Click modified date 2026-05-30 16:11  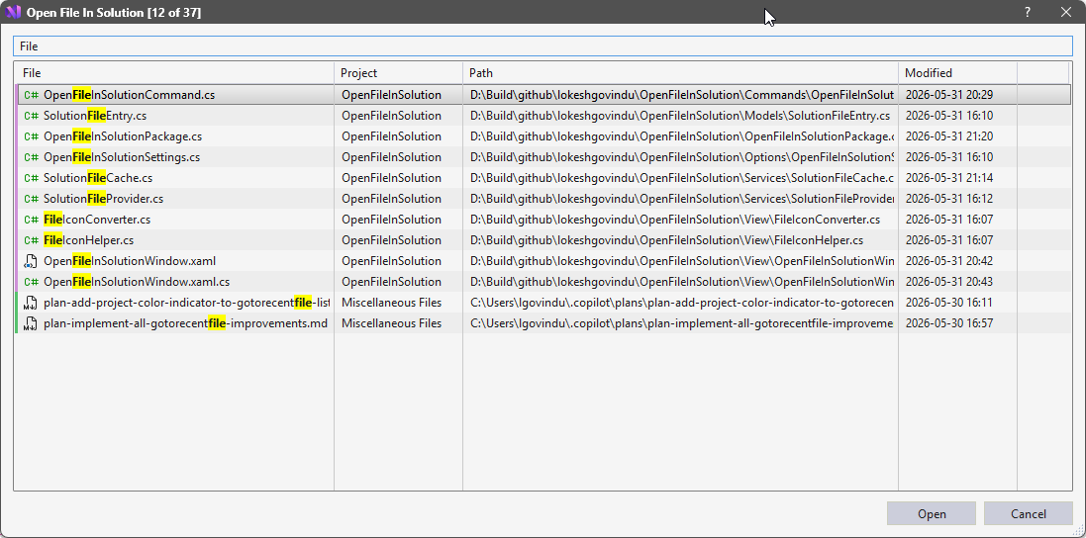point(948,303)
